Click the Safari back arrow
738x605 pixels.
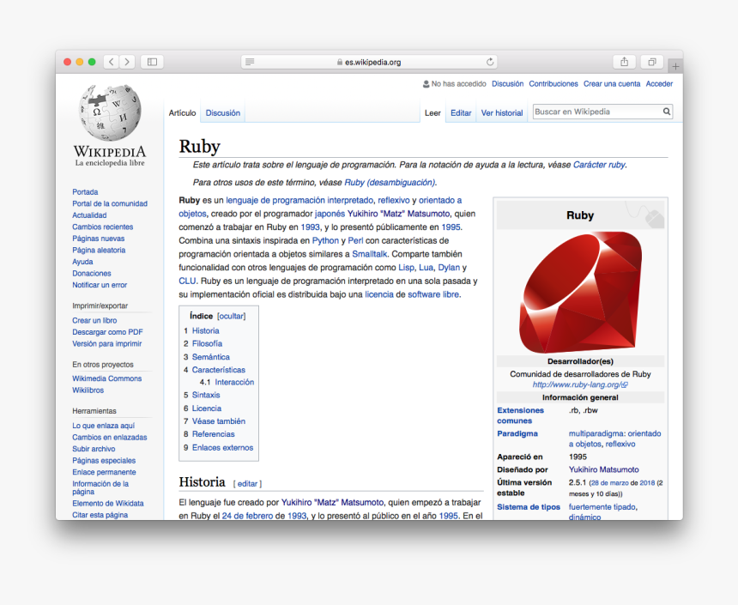[x=111, y=61]
